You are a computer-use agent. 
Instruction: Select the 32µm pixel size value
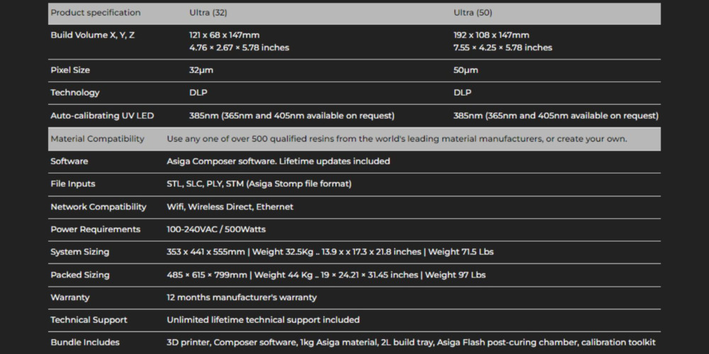tap(201, 70)
